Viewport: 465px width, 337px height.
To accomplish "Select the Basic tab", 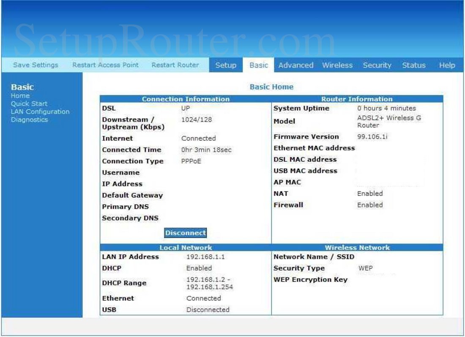I will coord(259,65).
